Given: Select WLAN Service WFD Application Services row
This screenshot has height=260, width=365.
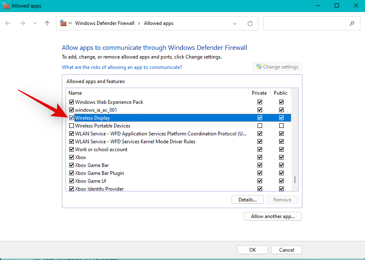Looking at the screenshot, I should click(178, 134).
